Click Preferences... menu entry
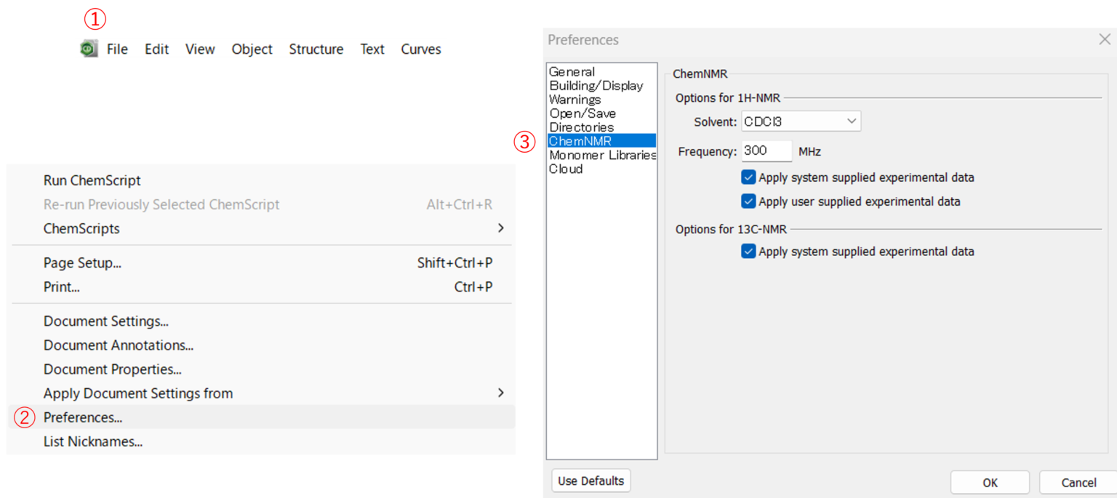This screenshot has height=498, width=1117. point(260,417)
